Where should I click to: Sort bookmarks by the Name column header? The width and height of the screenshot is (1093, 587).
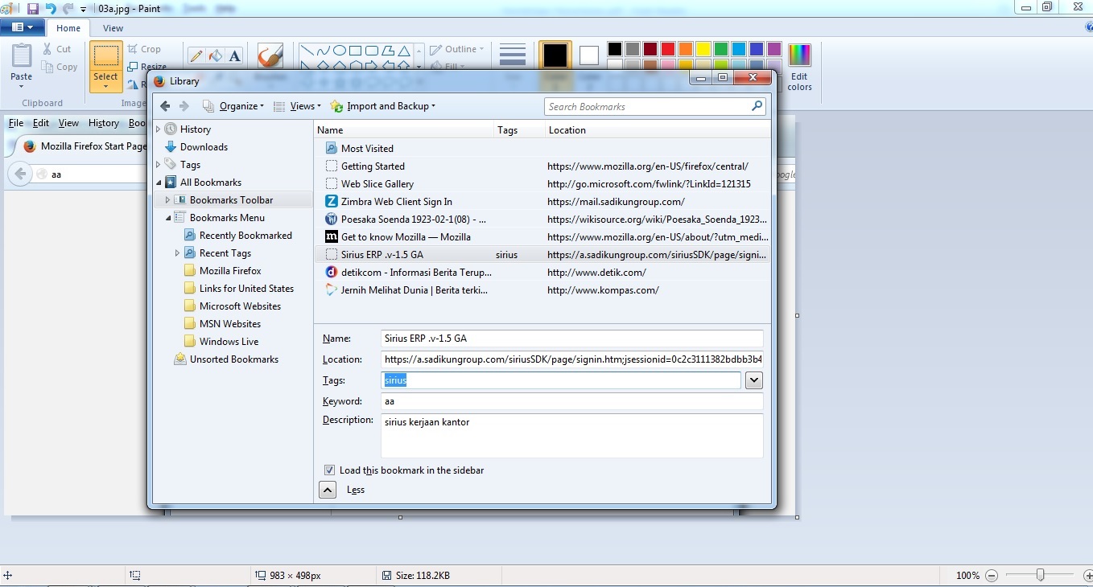[x=403, y=129]
